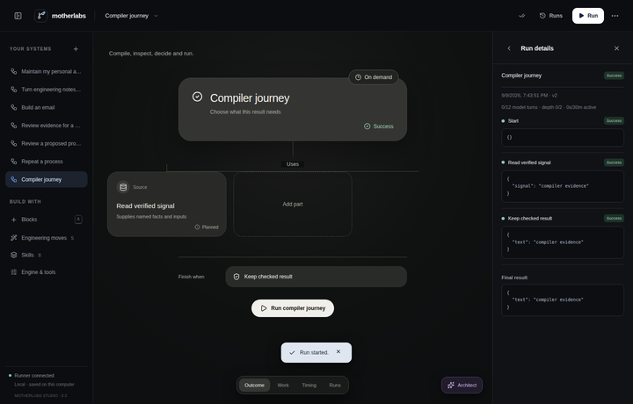Click the shield icon in Finish when
Image resolution: width=633 pixels, height=404 pixels.
click(x=236, y=277)
